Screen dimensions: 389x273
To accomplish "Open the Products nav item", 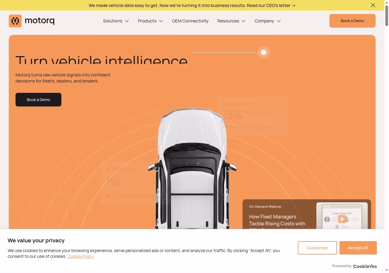I will pyautogui.click(x=147, y=21).
